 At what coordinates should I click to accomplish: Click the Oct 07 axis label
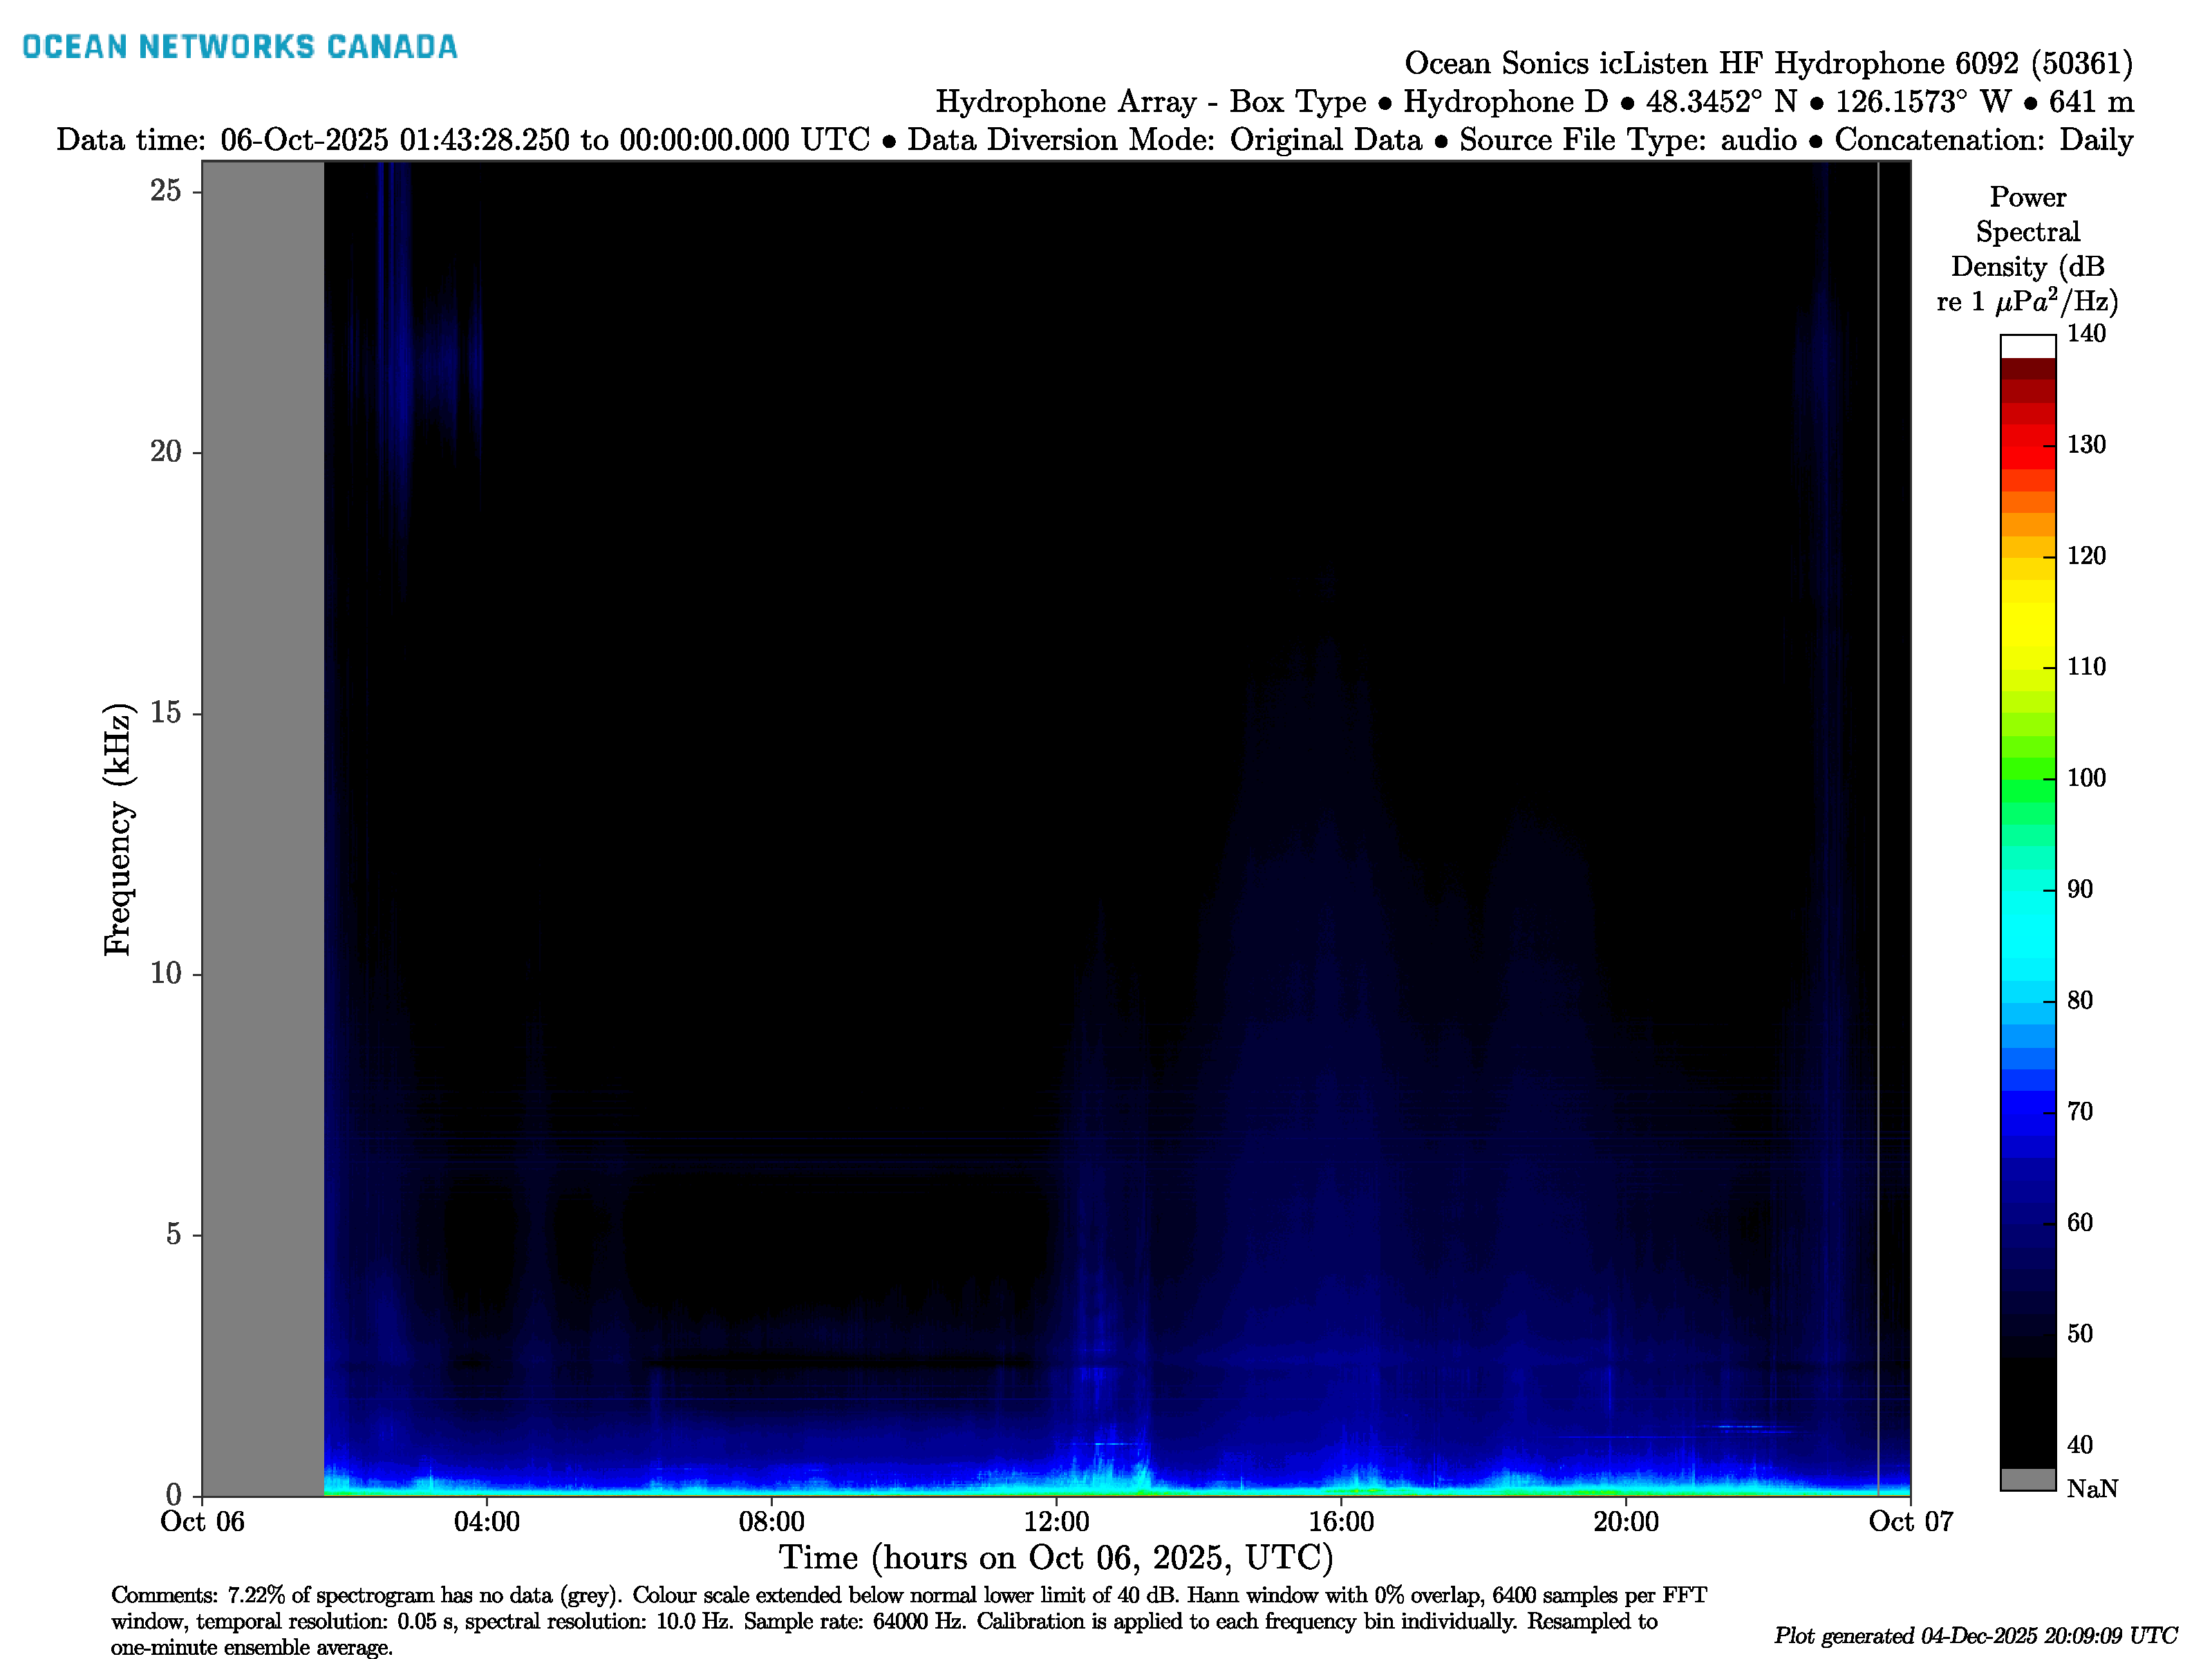coord(1910,1522)
